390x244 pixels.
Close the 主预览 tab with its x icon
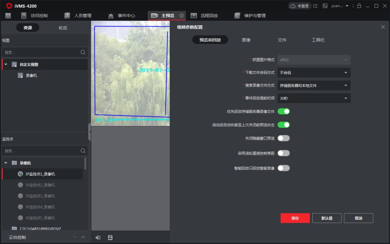click(182, 16)
